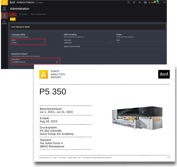Open the Dashboard from the sidebar
The height and width of the screenshot is (167, 177).
(4, 8)
